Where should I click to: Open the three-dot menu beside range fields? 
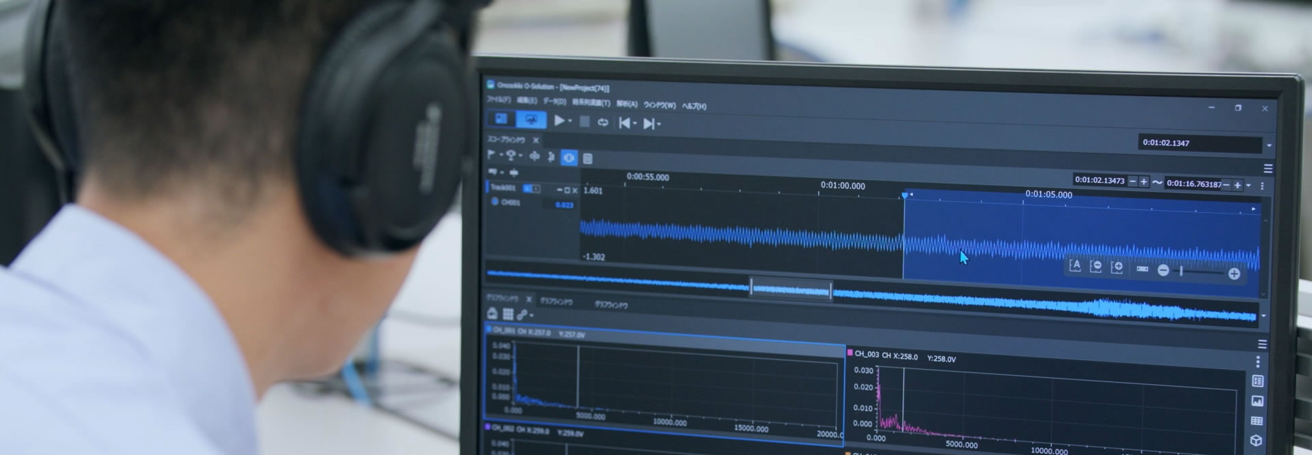(x=1262, y=186)
